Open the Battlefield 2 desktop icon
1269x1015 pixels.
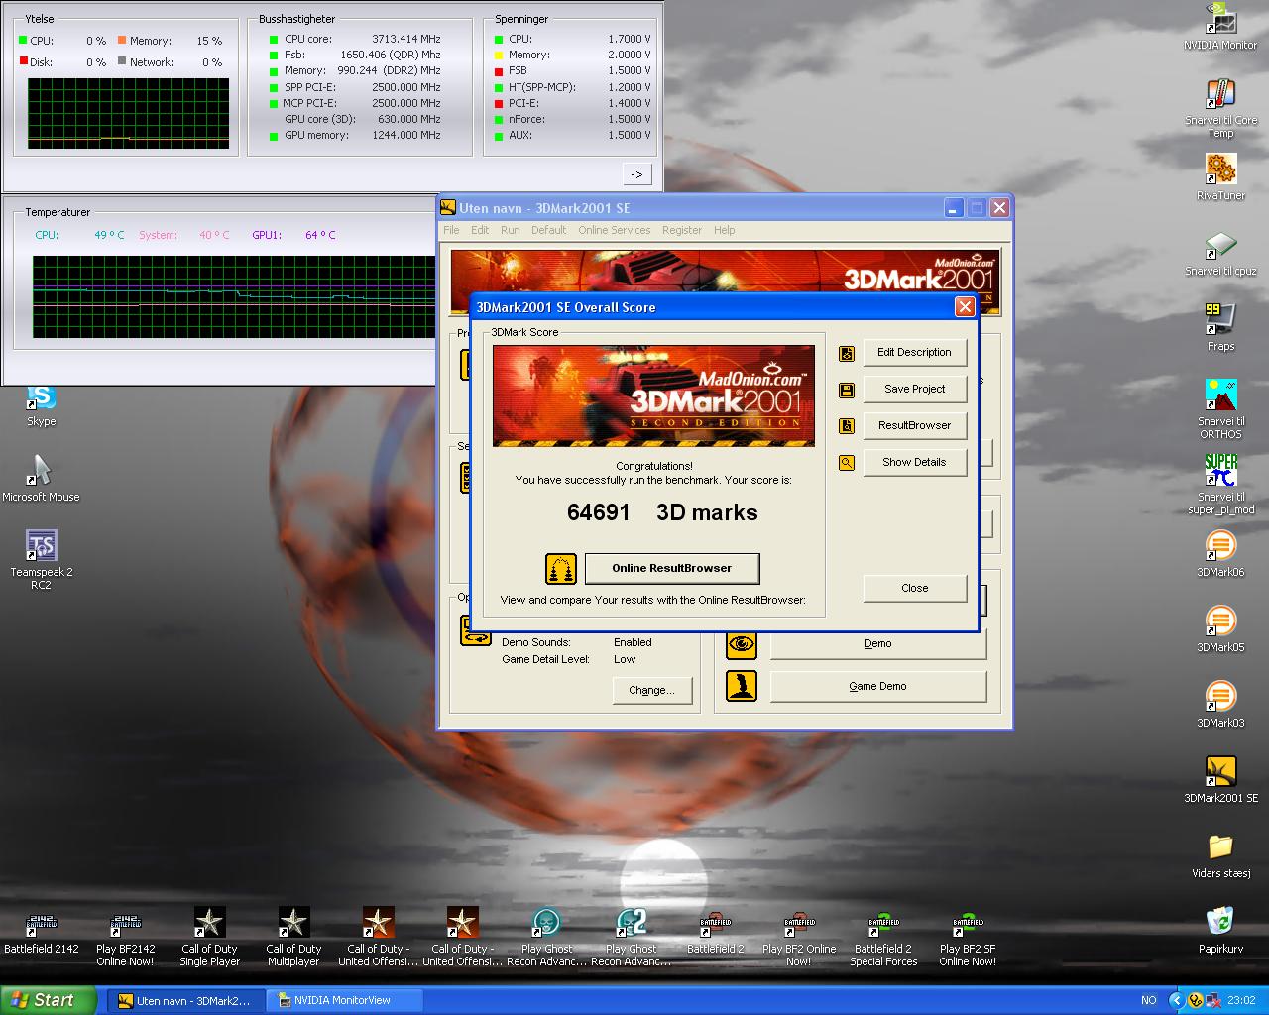click(715, 923)
